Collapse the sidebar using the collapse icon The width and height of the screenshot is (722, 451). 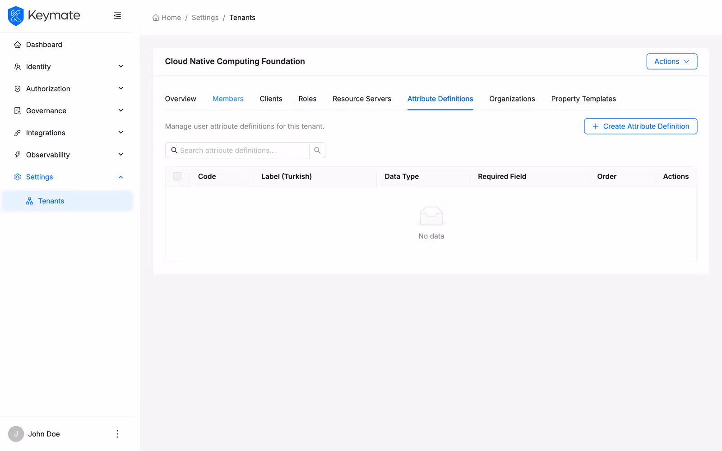[117, 15]
